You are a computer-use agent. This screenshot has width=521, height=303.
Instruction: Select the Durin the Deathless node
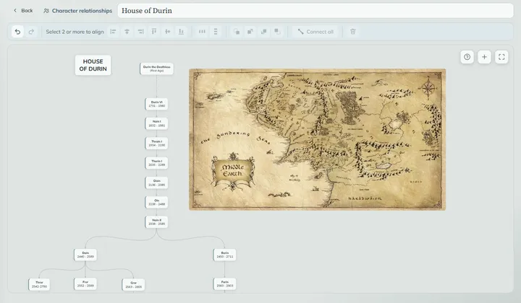(x=157, y=69)
